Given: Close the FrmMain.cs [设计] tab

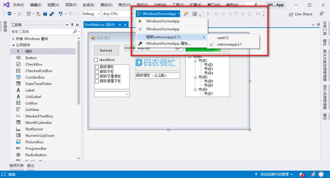Looking at the screenshot, I should 125,25.
